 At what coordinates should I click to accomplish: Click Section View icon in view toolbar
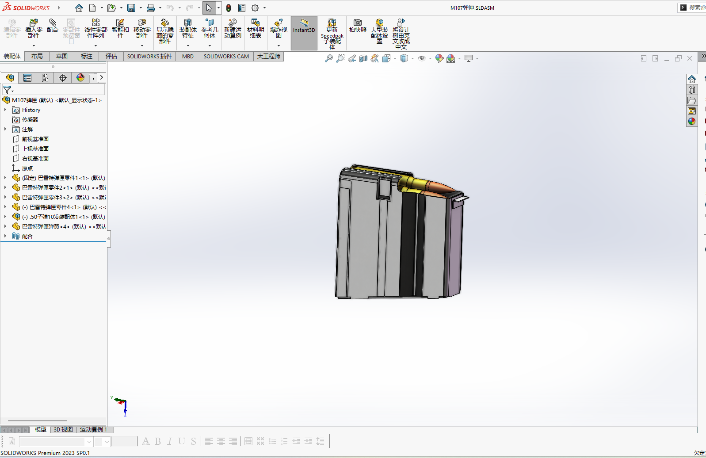(x=363, y=58)
